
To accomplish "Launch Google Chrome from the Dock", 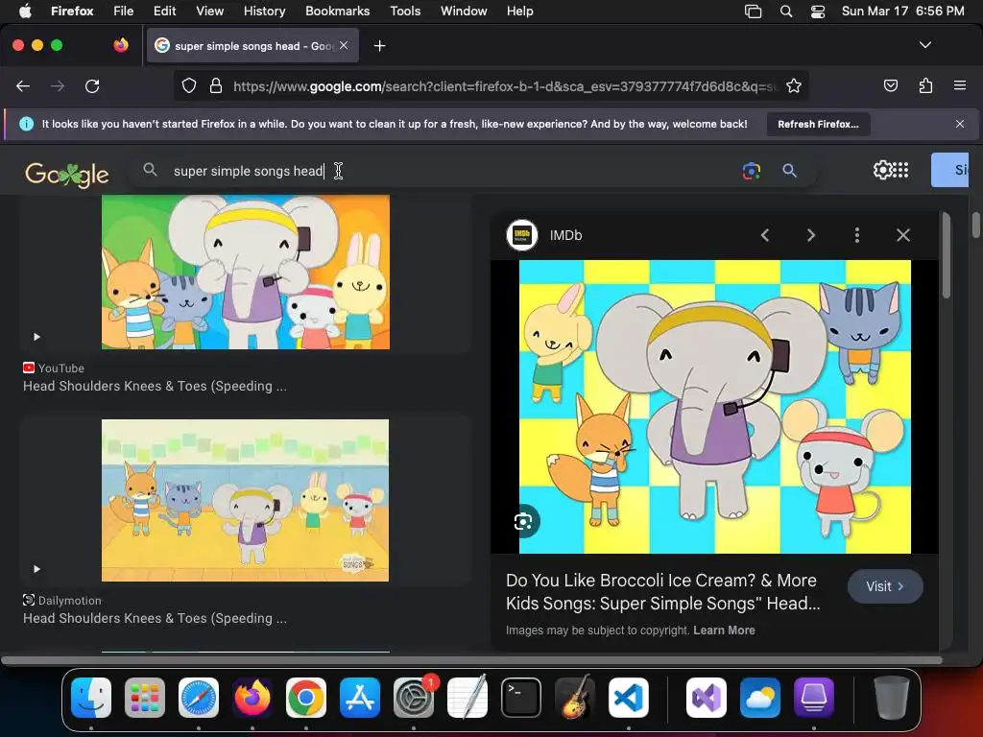I will pos(306,698).
